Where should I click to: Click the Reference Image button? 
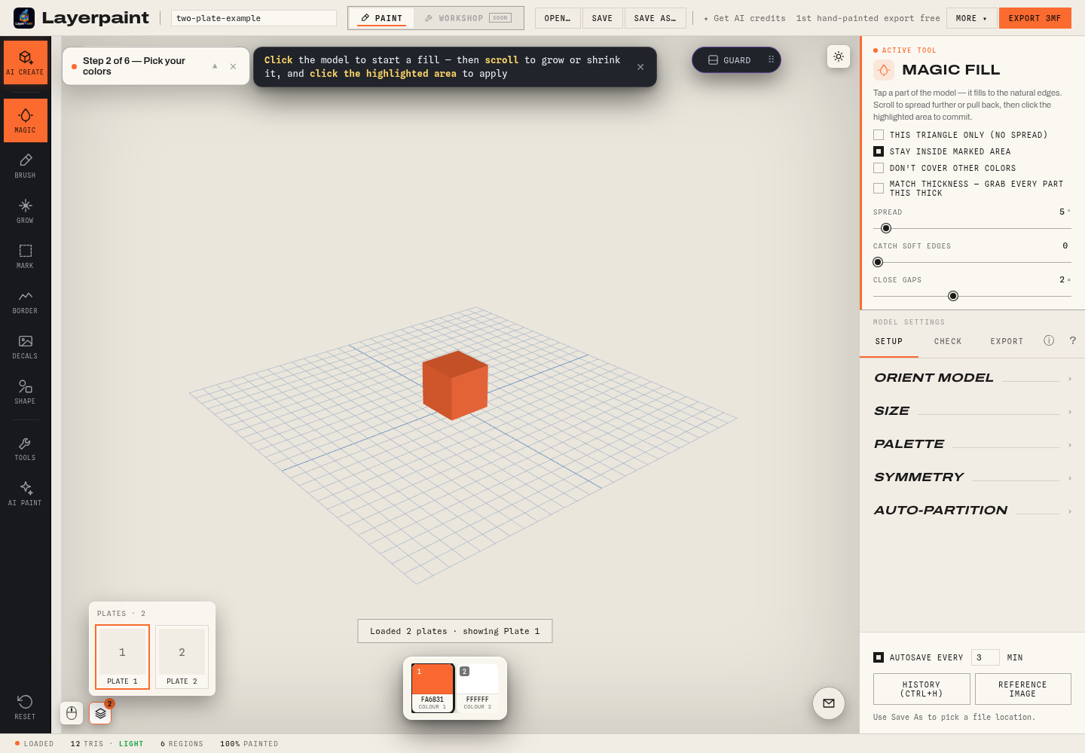tap(1022, 689)
